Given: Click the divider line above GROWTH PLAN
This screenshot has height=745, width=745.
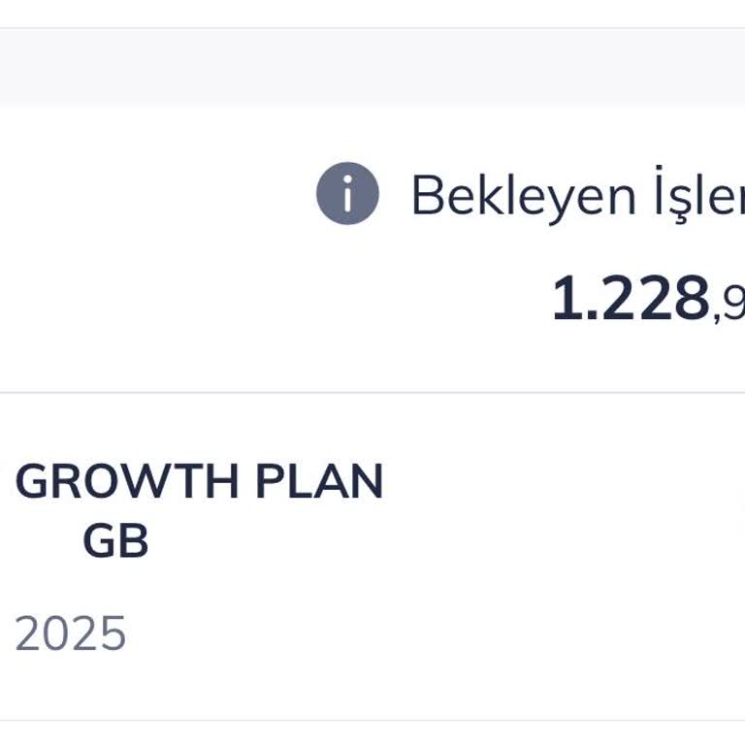Looking at the screenshot, I should point(372,393).
